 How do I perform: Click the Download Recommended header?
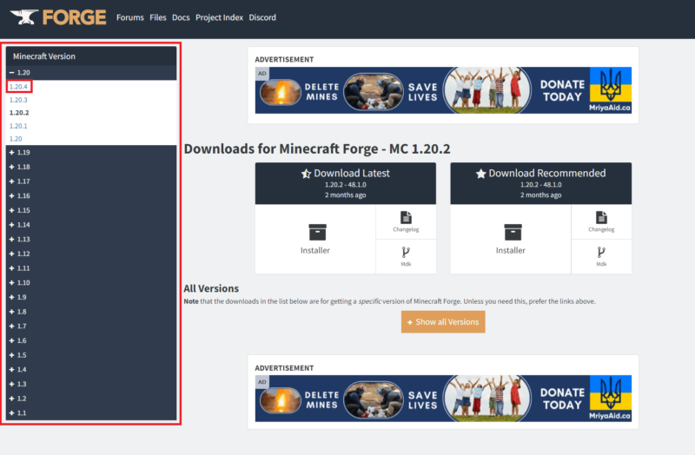click(540, 183)
